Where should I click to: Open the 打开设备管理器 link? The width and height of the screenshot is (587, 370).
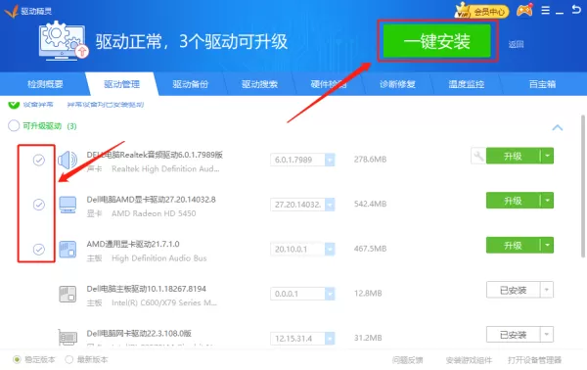coord(534,360)
